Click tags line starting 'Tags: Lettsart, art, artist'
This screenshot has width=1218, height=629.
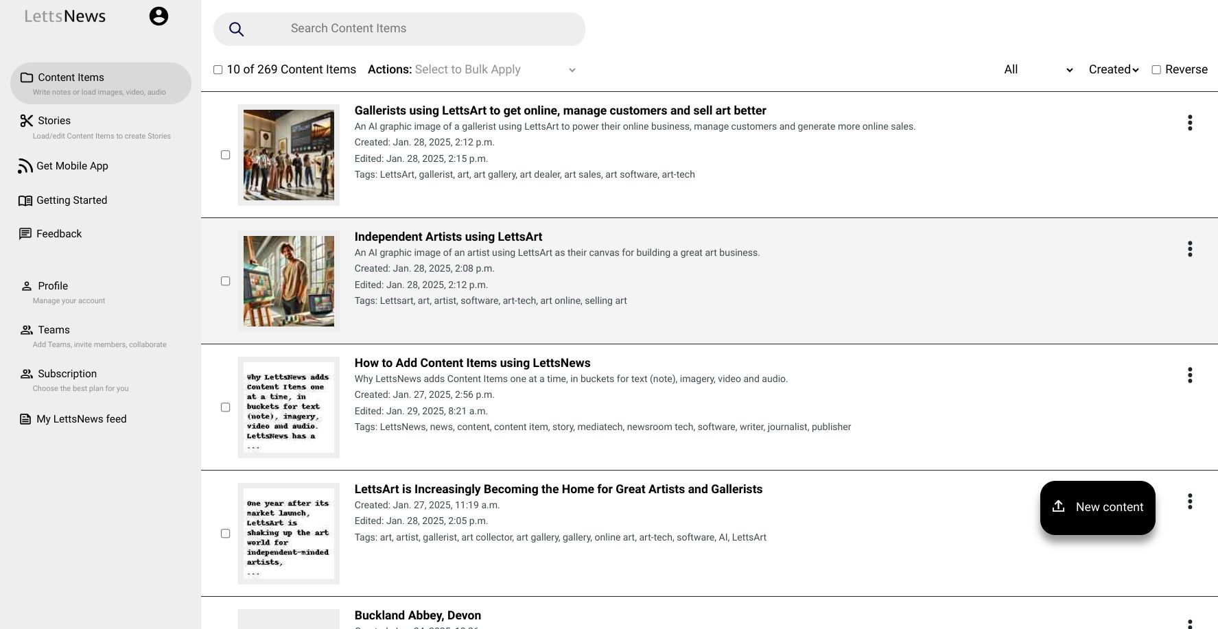[491, 300]
